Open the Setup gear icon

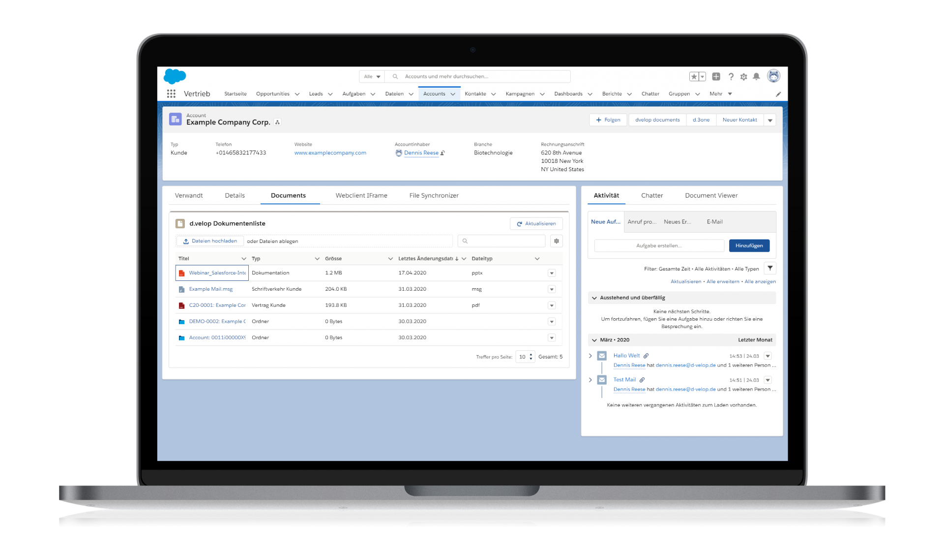(x=744, y=76)
